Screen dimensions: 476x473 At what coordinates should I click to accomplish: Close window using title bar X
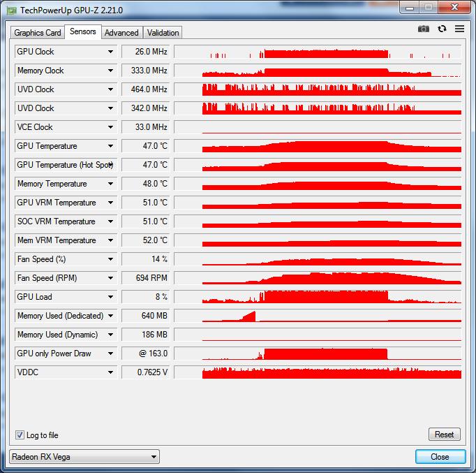(454, 7)
